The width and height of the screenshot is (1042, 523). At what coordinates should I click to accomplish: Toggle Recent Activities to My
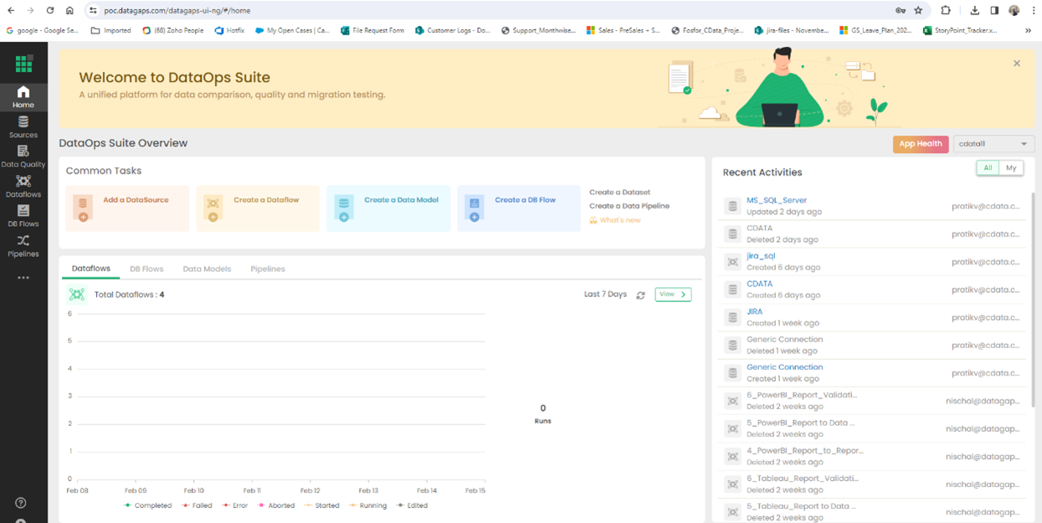pyautogui.click(x=1011, y=168)
